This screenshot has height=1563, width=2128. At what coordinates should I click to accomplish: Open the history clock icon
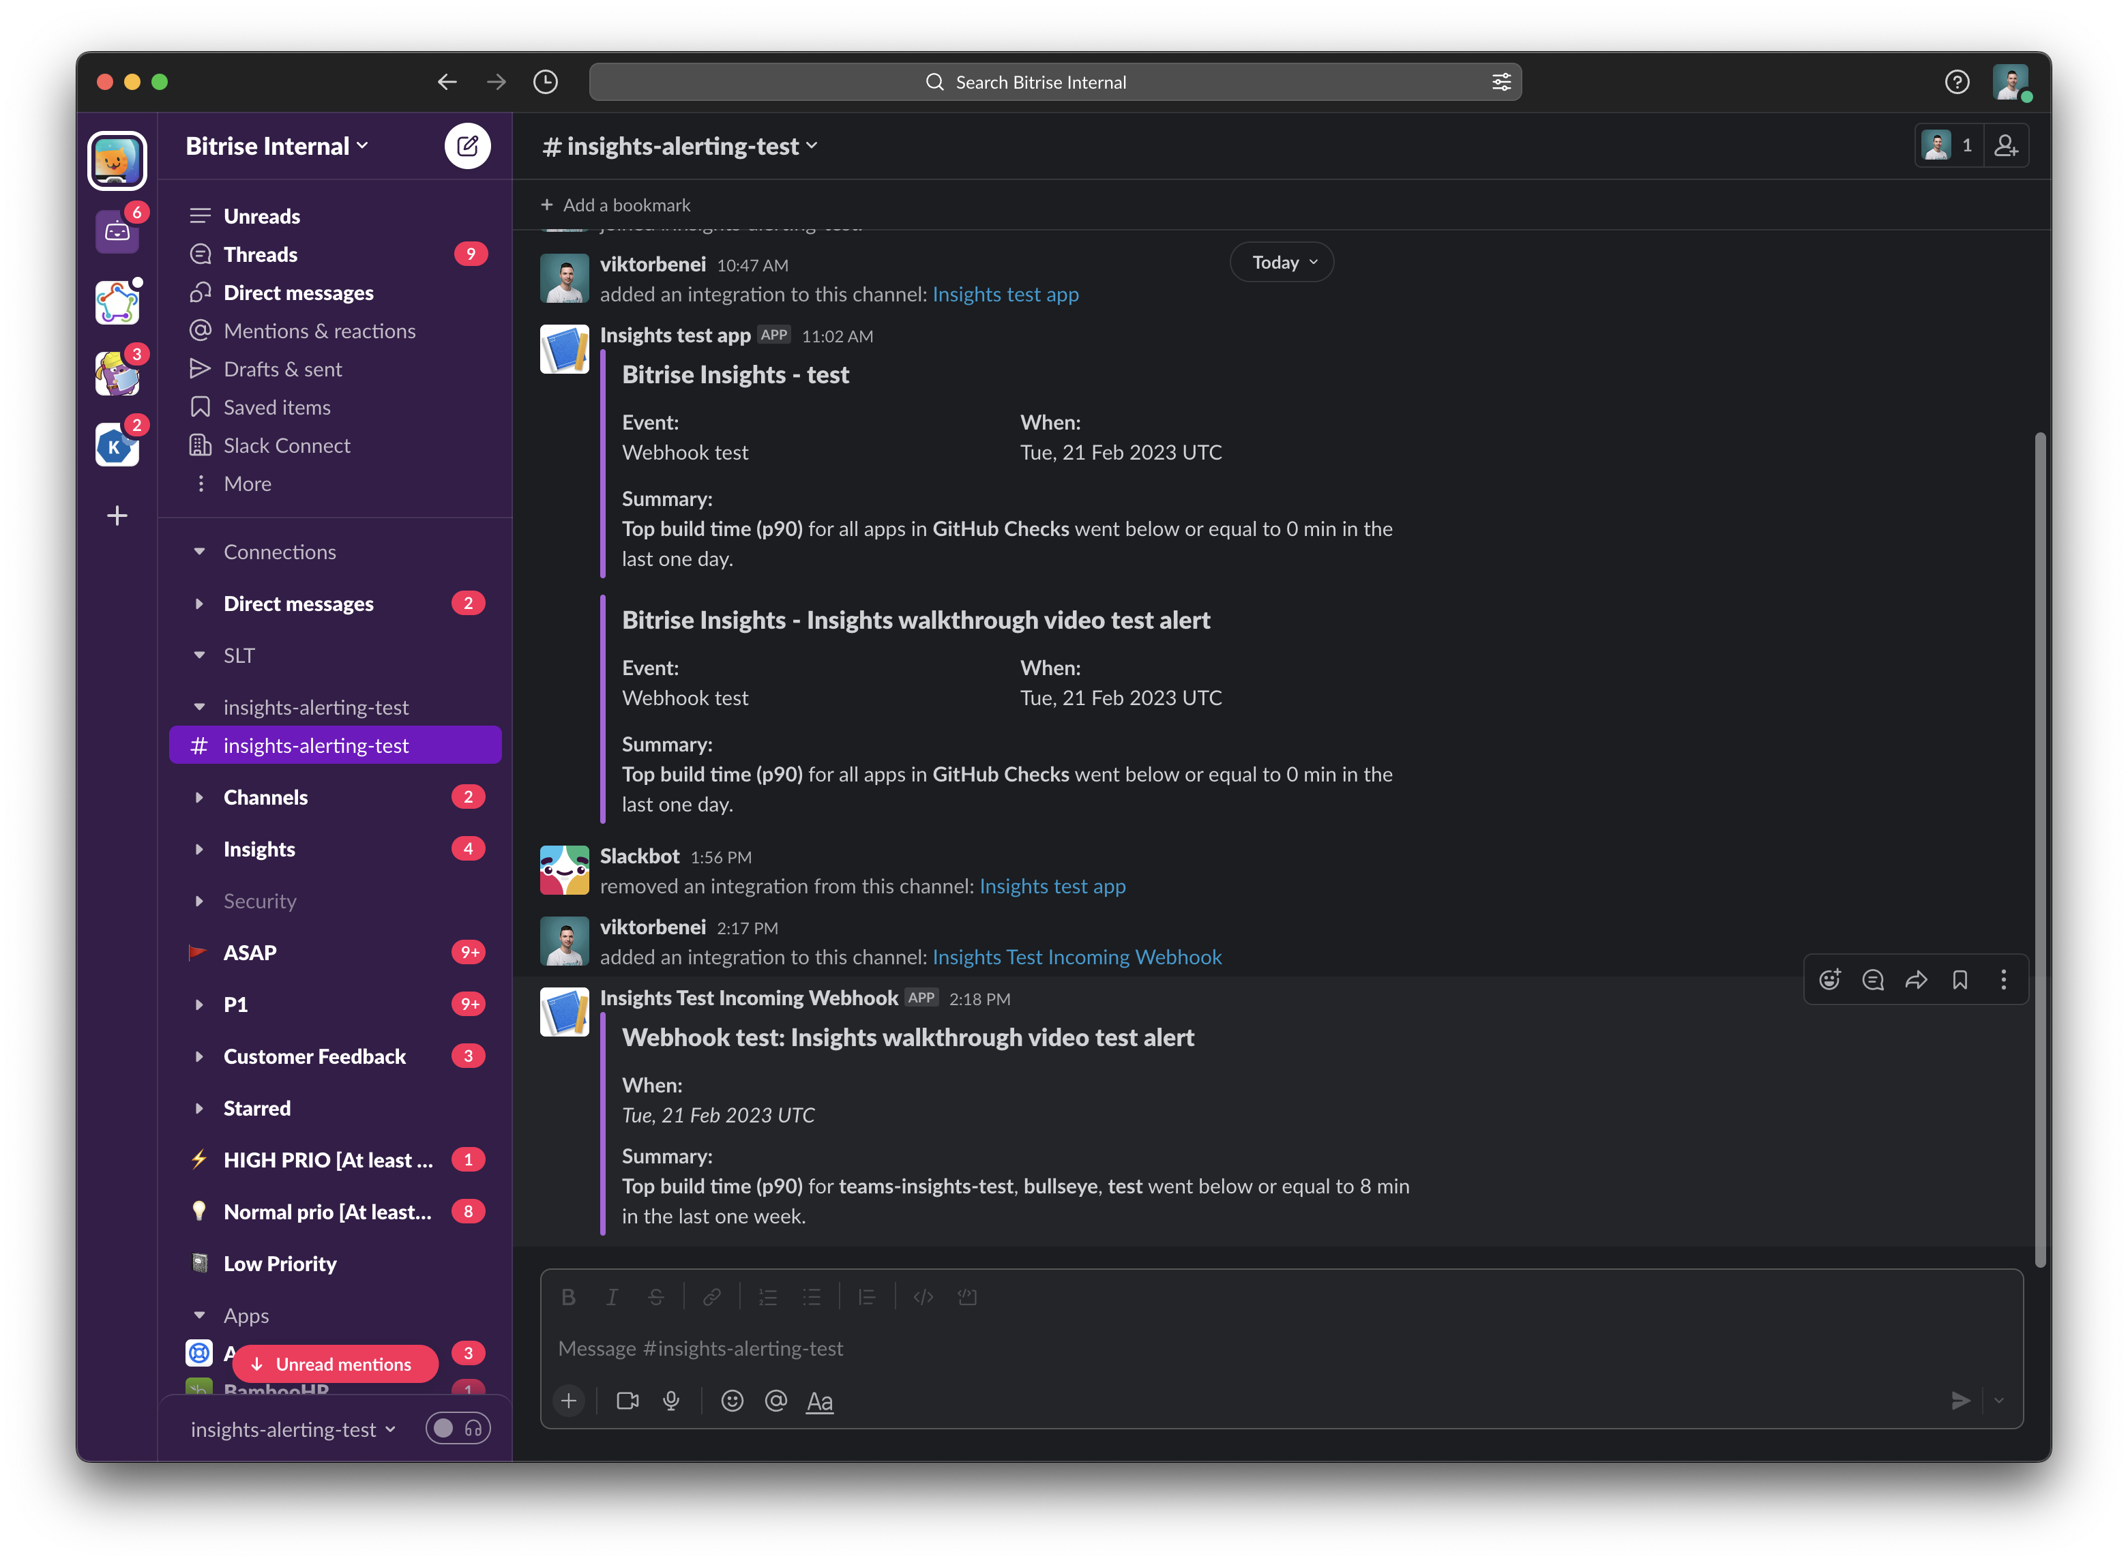pos(546,83)
